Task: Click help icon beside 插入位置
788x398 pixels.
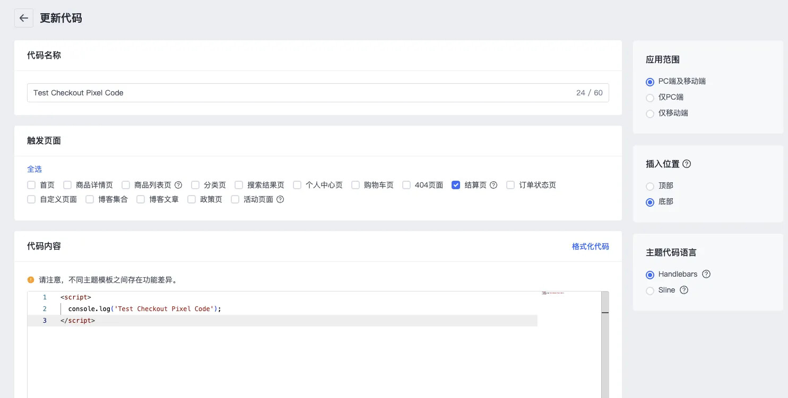Action: pos(687,164)
